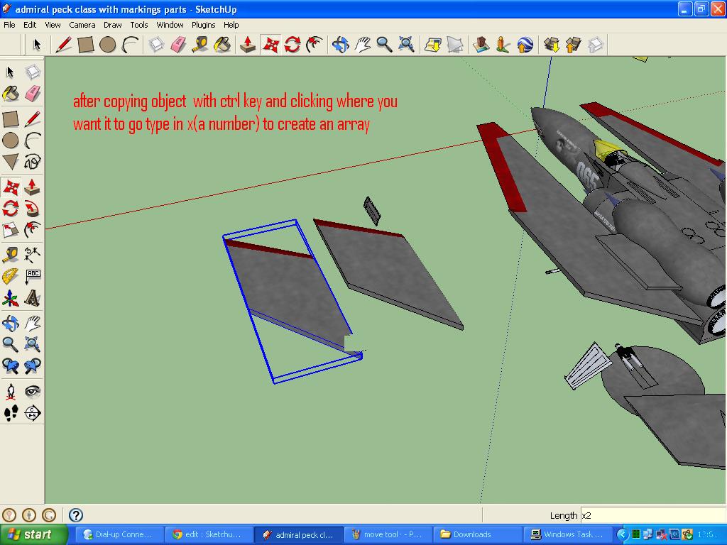Activate the Position Camera tool
Screen dimensions: 727x545
(10, 392)
